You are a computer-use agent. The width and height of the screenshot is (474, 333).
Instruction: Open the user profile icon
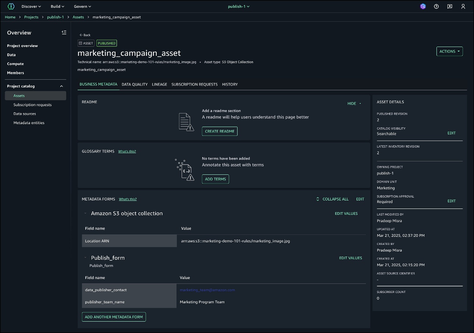click(x=463, y=6)
